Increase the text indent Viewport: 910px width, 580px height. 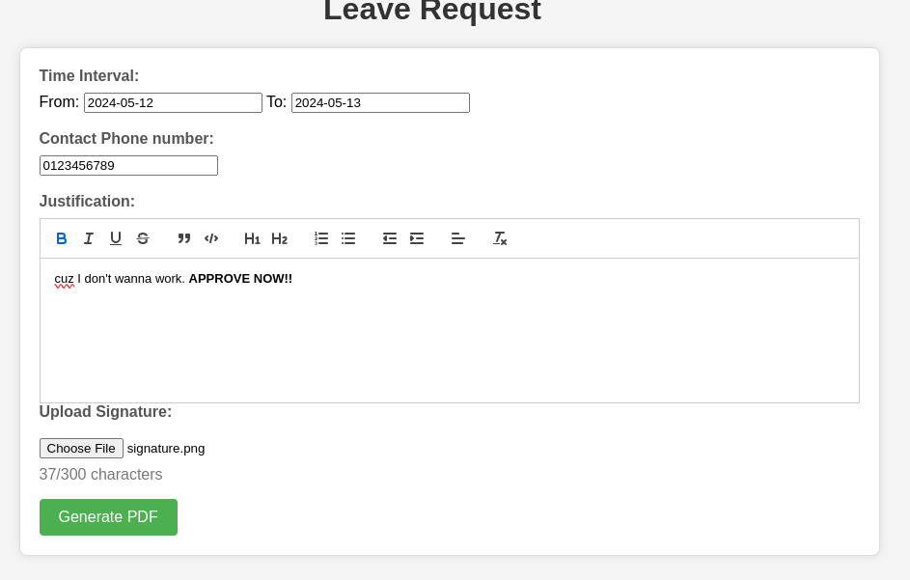coord(417,238)
